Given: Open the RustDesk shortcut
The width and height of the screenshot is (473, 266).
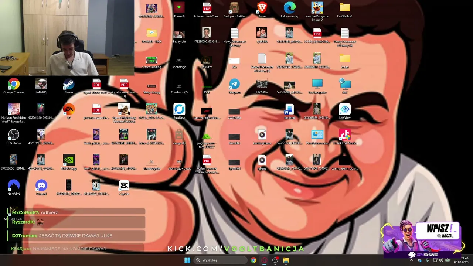Looking at the screenshot, I should 179,112.
